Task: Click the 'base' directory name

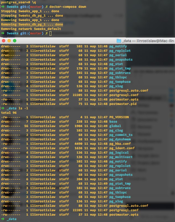Action: pyautogui.click(x=113, y=122)
